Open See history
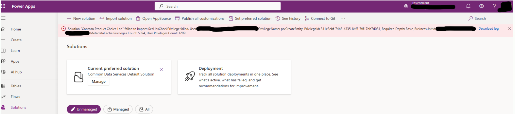515x114 pixels. (x=288, y=19)
